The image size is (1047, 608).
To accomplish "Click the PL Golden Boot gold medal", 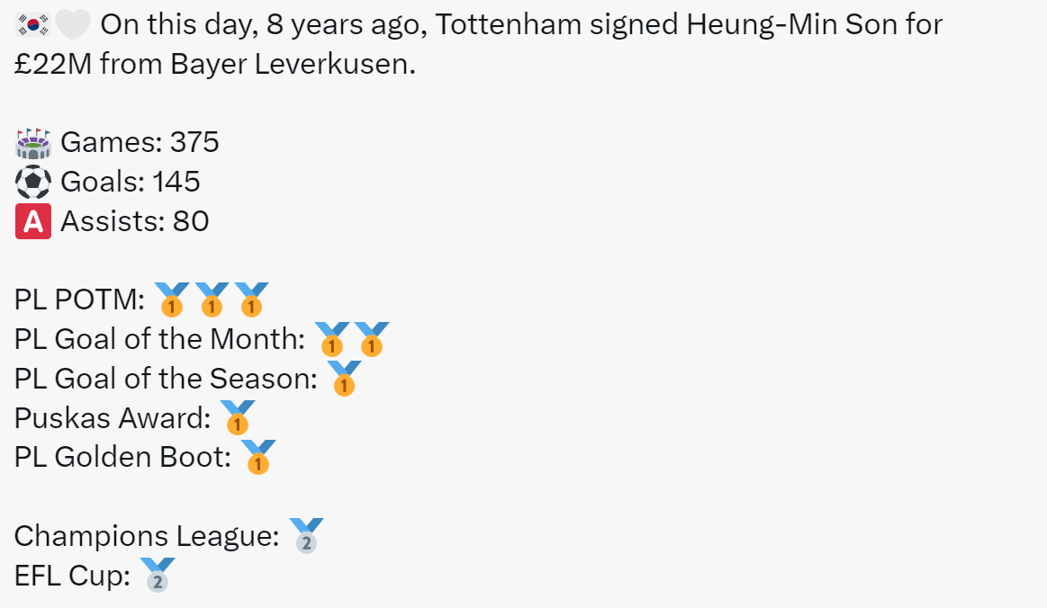I will pyautogui.click(x=258, y=457).
